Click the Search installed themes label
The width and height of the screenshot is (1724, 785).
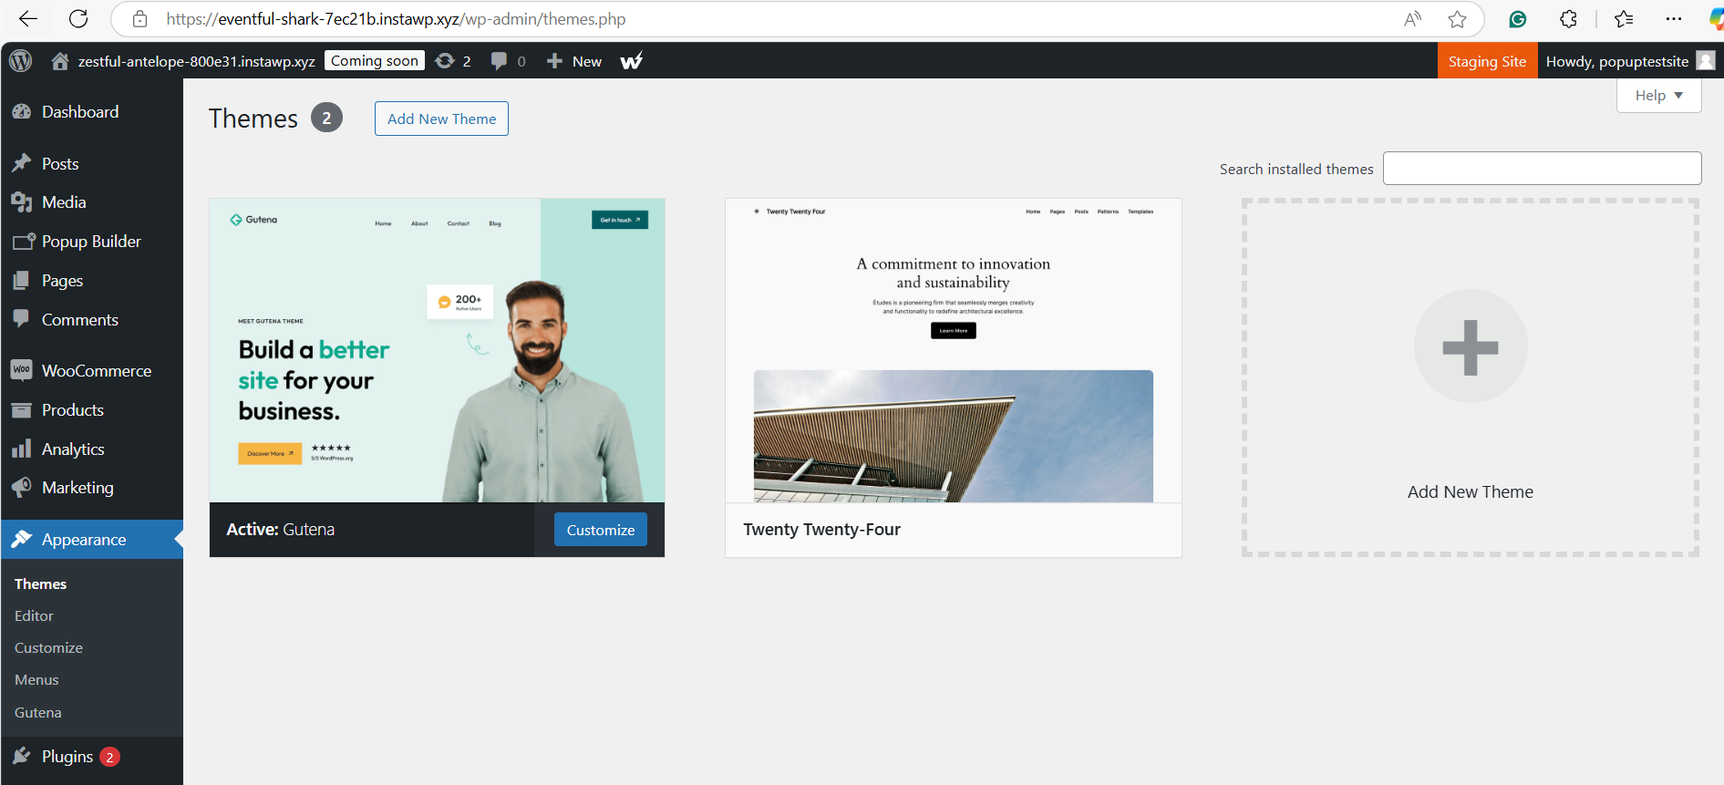pos(1296,169)
